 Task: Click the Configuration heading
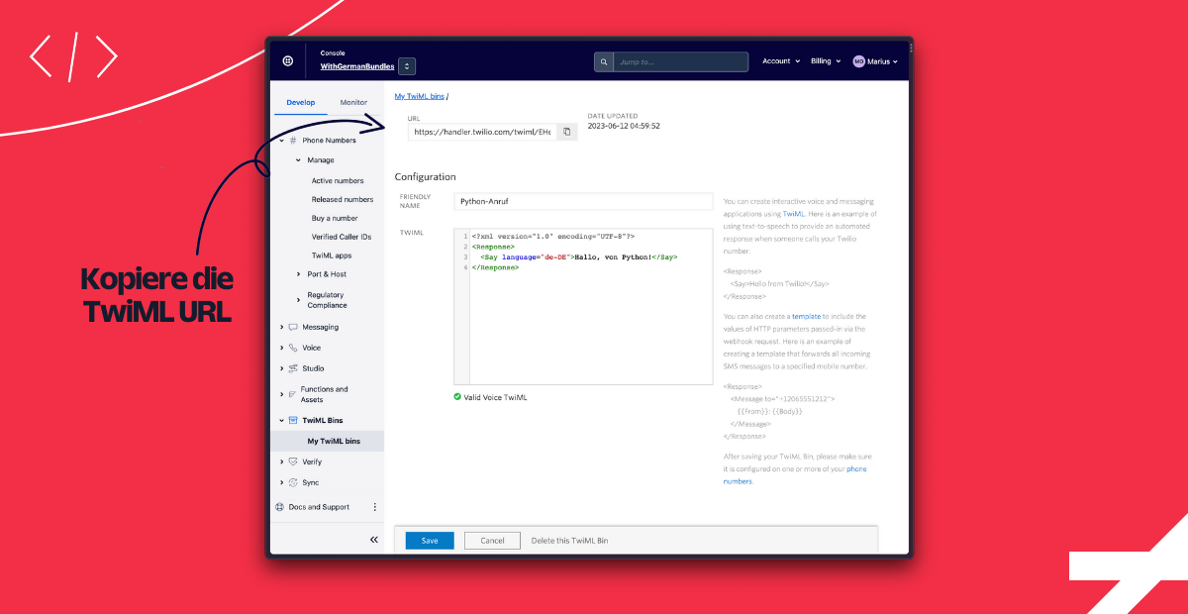426,177
